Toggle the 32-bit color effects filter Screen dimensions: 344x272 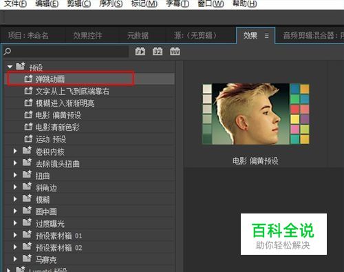(x=158, y=52)
